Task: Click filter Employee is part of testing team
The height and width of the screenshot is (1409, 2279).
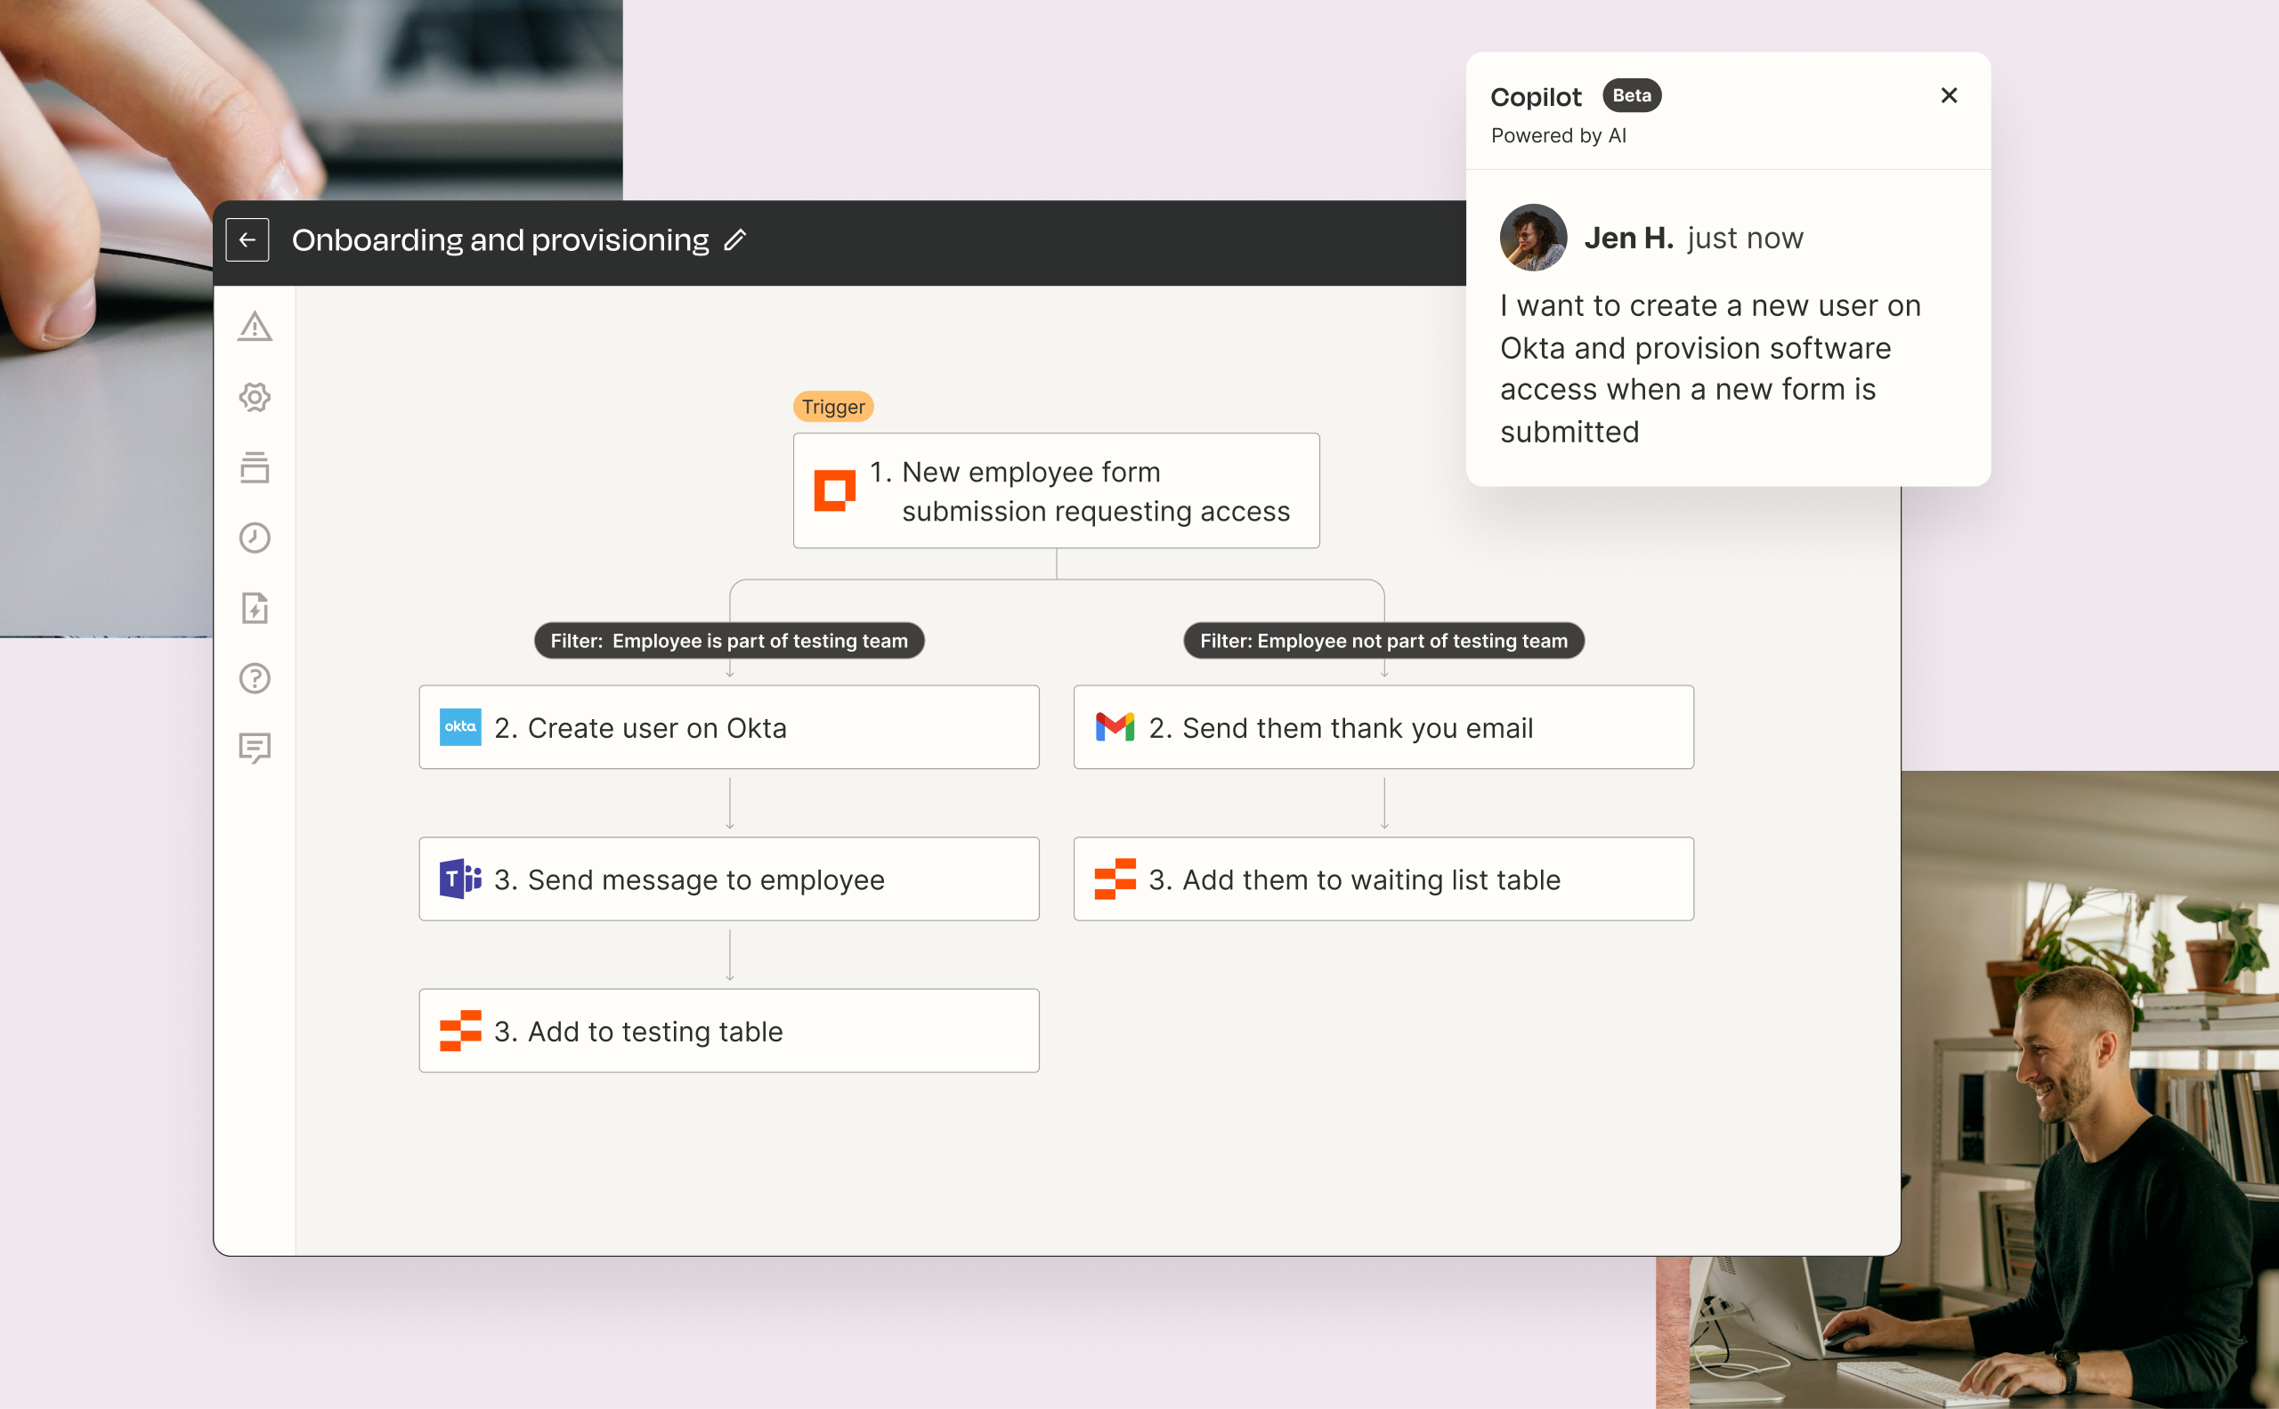Action: tap(729, 641)
